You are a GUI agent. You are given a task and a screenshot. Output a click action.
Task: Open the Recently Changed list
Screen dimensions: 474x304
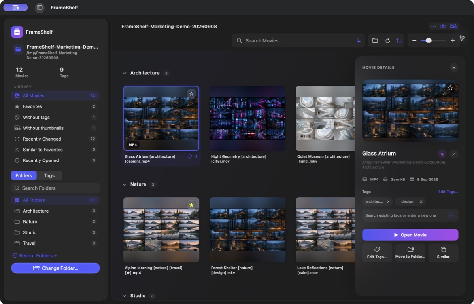coord(55,139)
